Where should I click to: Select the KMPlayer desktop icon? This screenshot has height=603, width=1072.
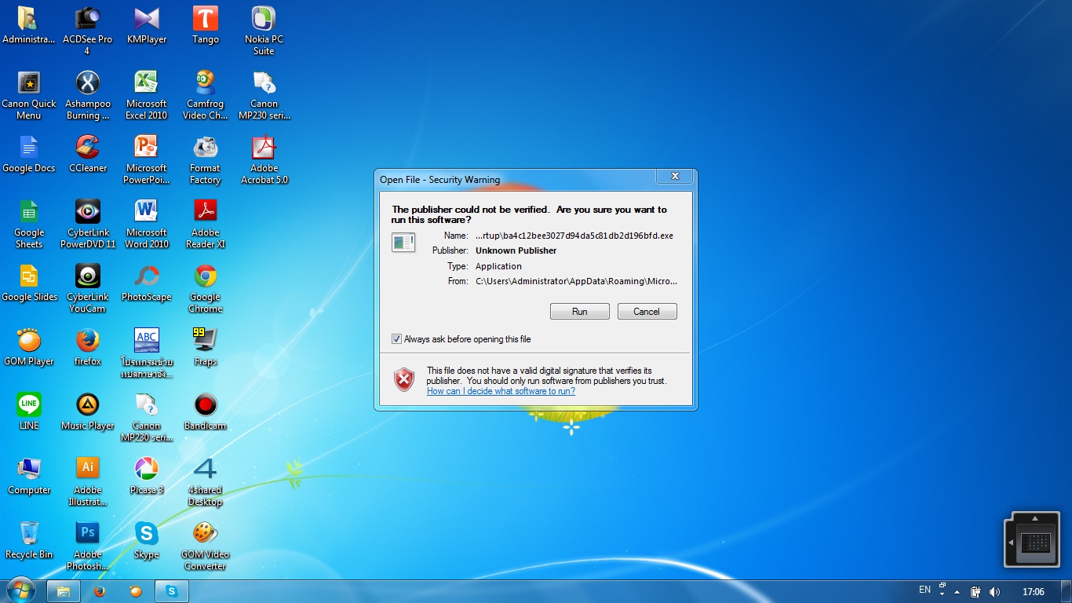[147, 26]
